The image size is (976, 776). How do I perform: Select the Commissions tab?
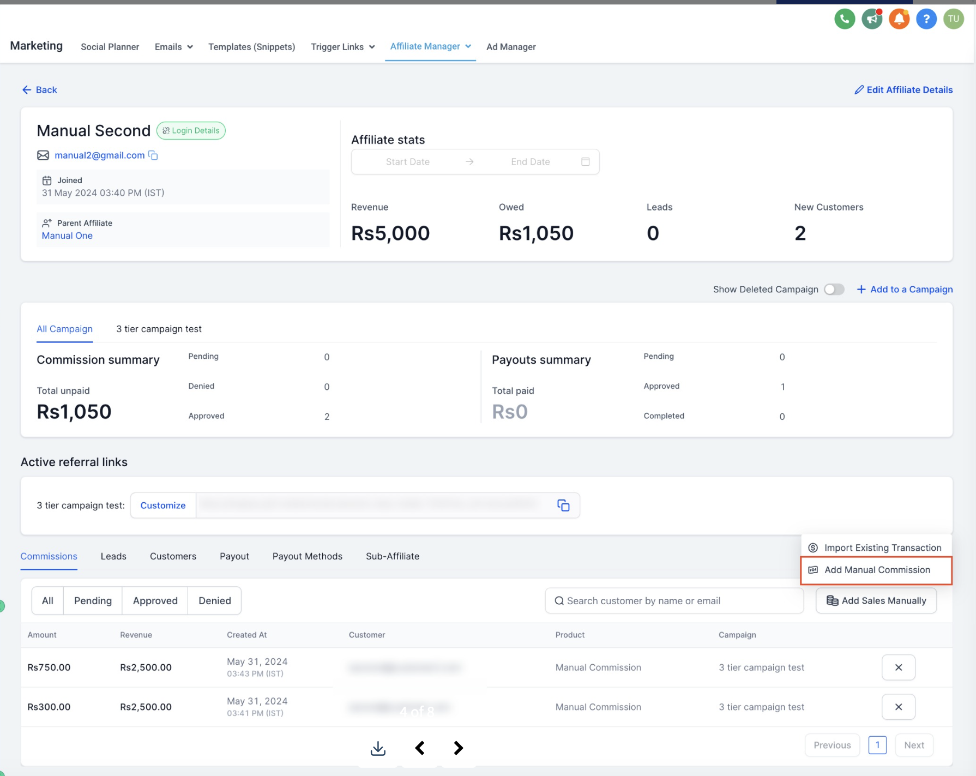[x=49, y=556]
